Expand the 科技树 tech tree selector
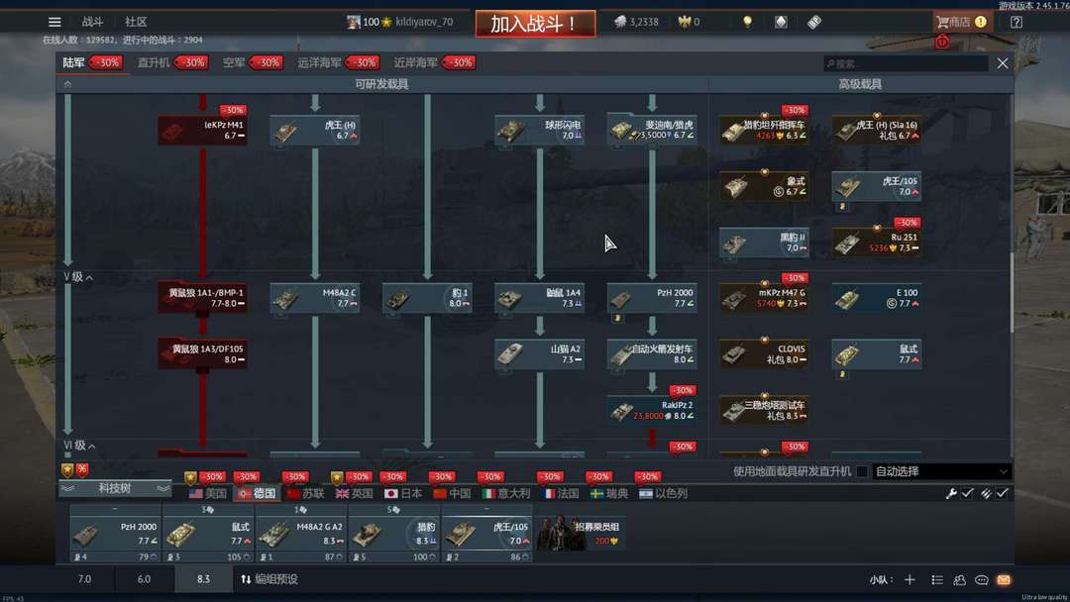 [x=115, y=488]
